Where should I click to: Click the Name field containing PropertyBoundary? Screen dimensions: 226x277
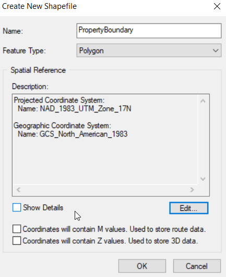coord(149,31)
